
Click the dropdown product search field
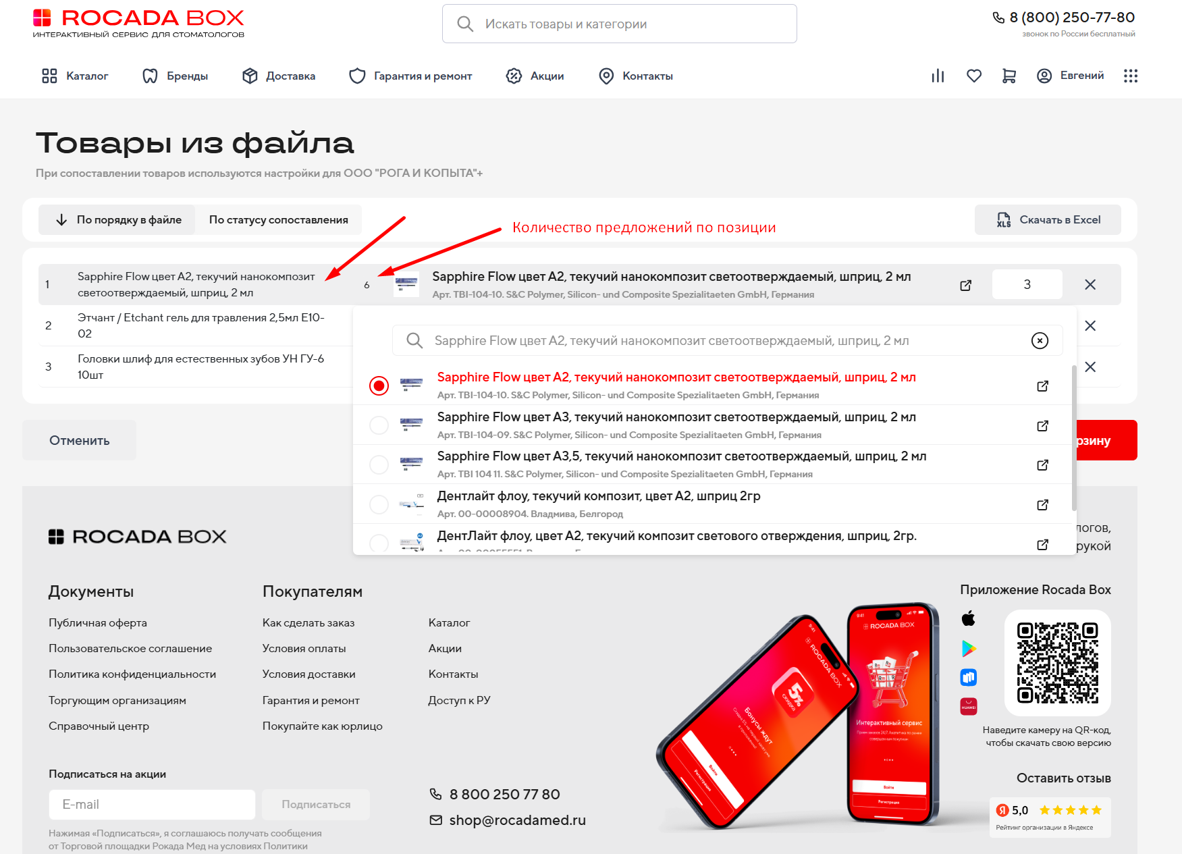coord(727,340)
